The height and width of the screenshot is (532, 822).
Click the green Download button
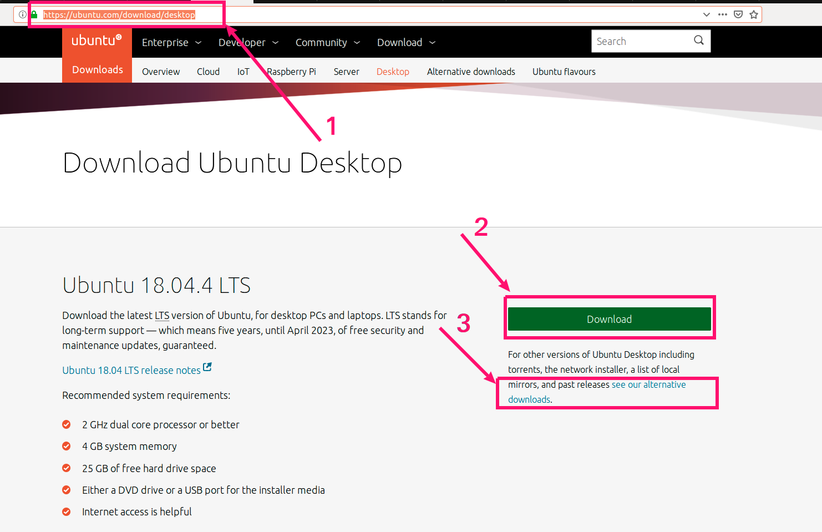(x=609, y=319)
